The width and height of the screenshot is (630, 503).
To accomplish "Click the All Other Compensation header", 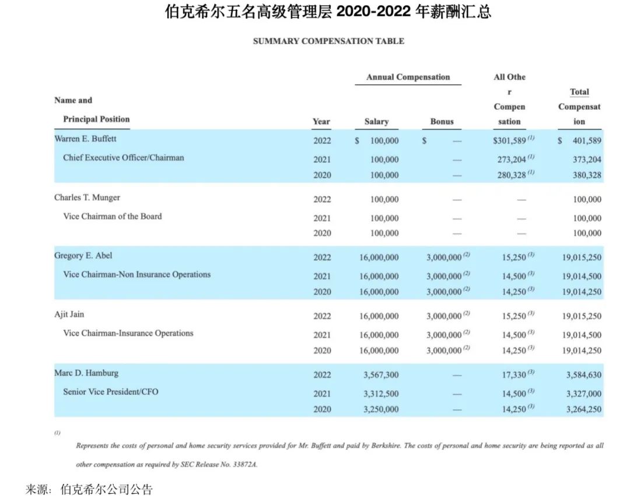I will point(509,99).
